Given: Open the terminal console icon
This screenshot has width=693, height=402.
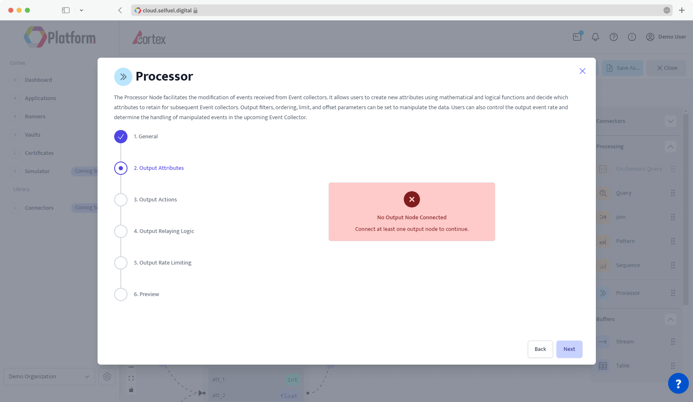Looking at the screenshot, I should (577, 37).
